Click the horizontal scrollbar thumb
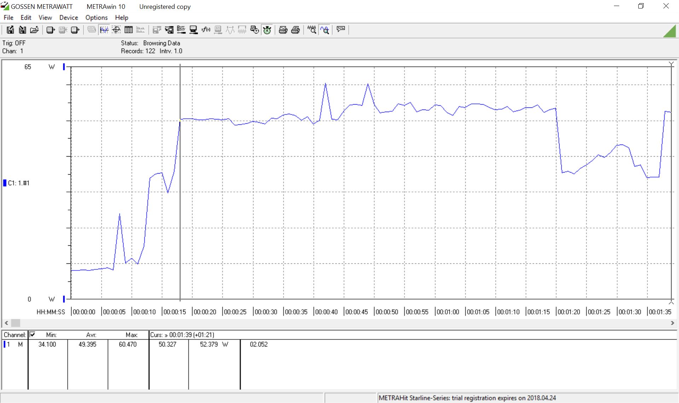 [x=16, y=323]
